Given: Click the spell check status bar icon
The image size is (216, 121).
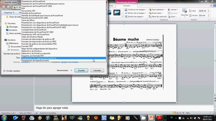Looking at the screenshot, I should 36,113.
